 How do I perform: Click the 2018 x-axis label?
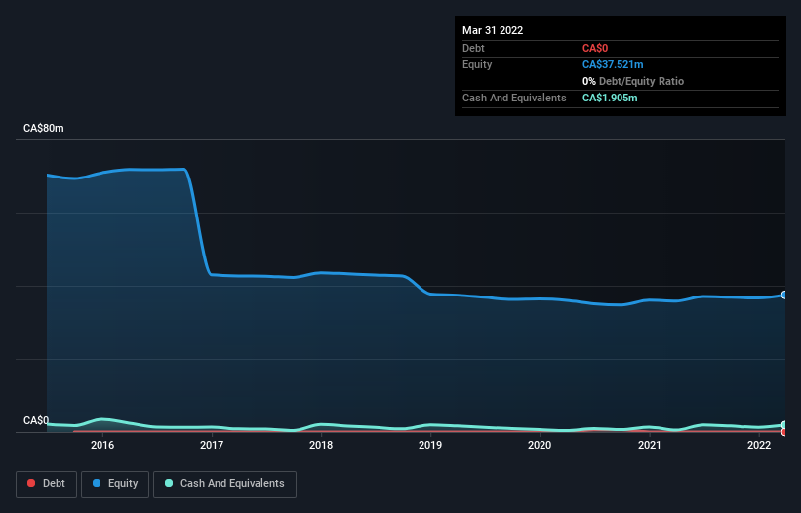tap(321, 445)
